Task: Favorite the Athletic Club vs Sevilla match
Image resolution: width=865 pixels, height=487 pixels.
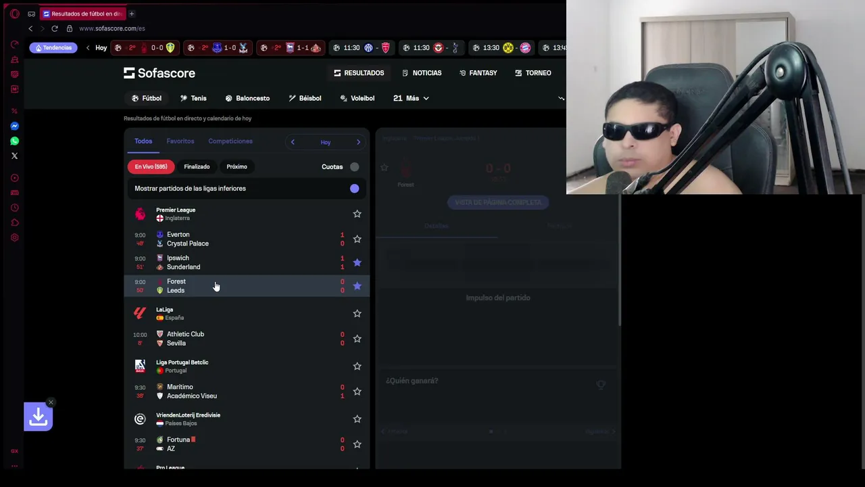Action: coord(357,338)
